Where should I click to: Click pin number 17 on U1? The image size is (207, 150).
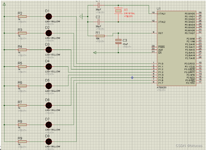200,82
